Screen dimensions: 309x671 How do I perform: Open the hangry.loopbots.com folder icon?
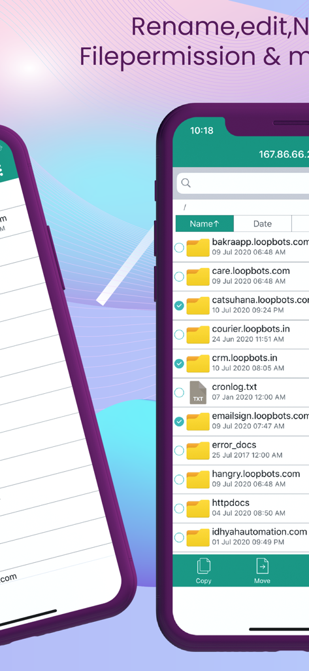(x=198, y=479)
